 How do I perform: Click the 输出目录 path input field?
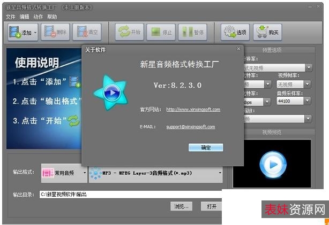pos(131,195)
